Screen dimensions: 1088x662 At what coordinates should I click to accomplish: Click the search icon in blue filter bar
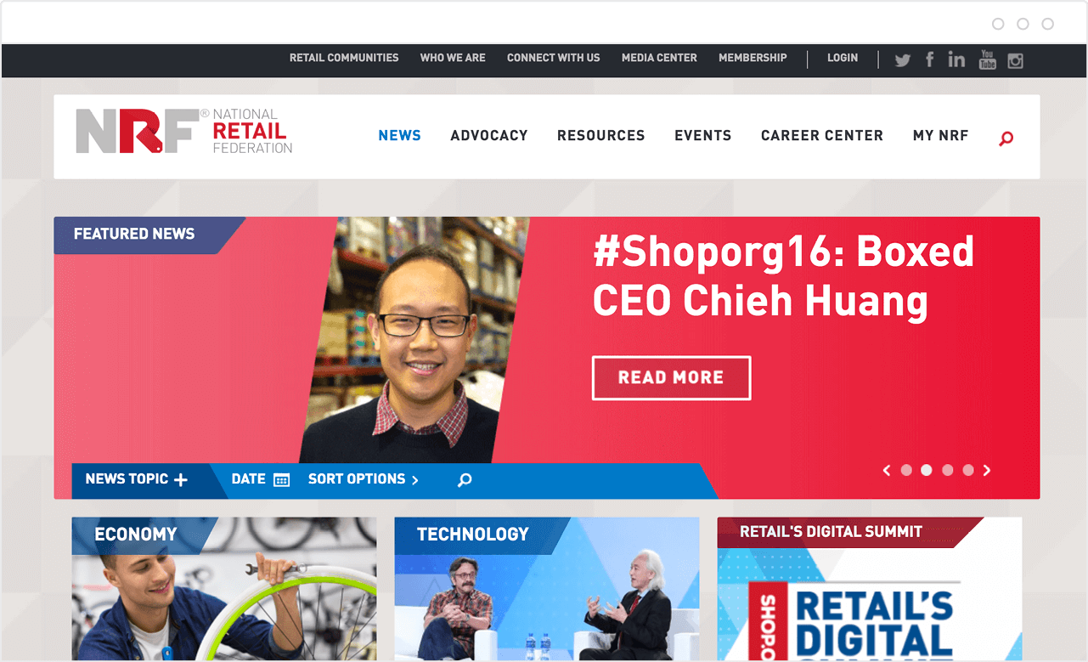coord(465,480)
